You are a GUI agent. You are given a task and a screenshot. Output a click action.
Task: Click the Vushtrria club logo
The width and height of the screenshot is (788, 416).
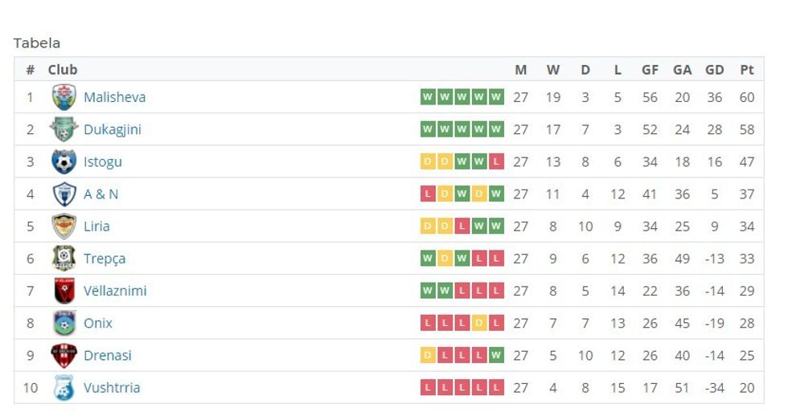click(64, 388)
